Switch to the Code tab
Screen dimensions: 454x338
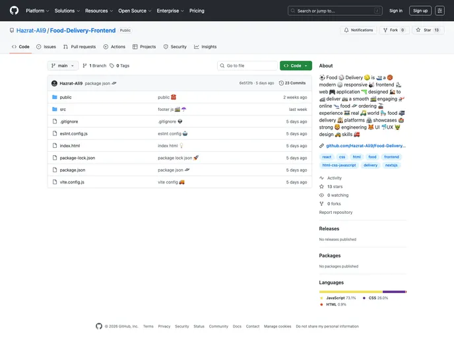pos(20,47)
